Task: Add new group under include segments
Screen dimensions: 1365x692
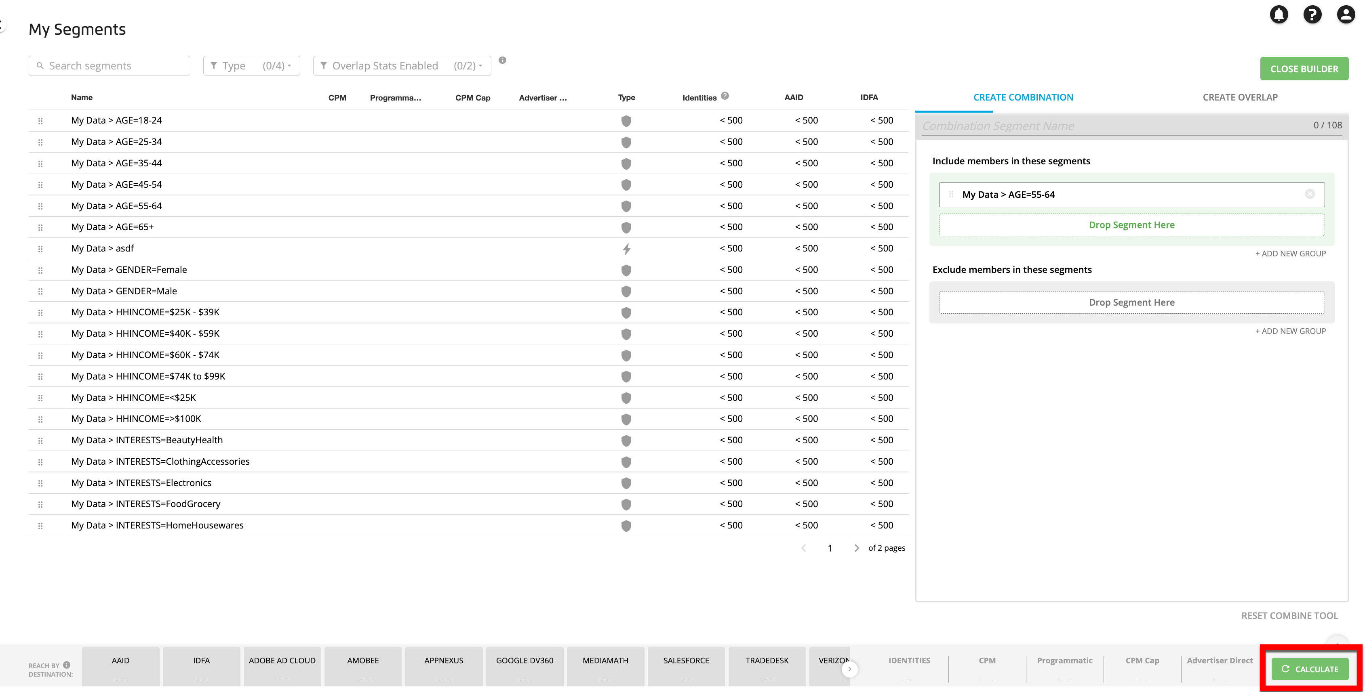Action: click(x=1290, y=254)
